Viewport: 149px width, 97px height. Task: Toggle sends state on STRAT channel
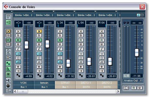[x=60, y=62]
